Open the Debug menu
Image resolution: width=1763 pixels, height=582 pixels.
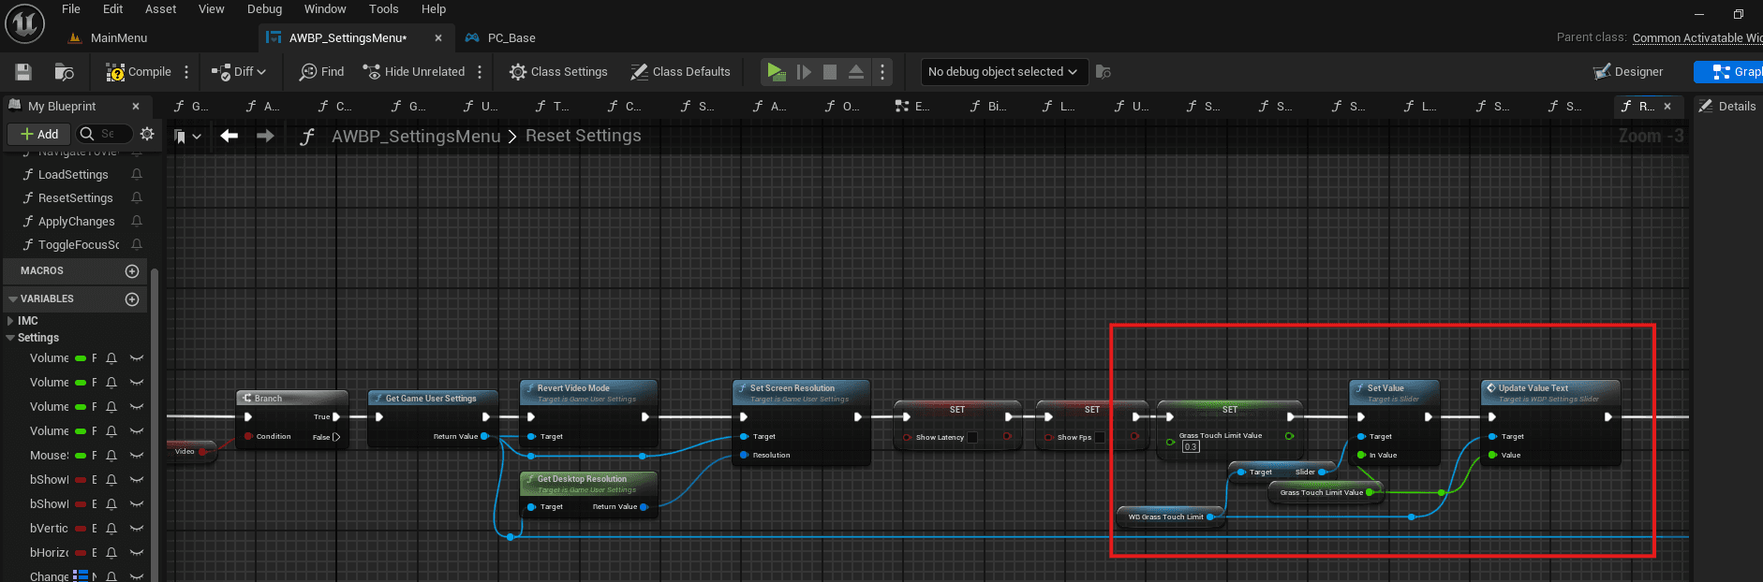[264, 9]
